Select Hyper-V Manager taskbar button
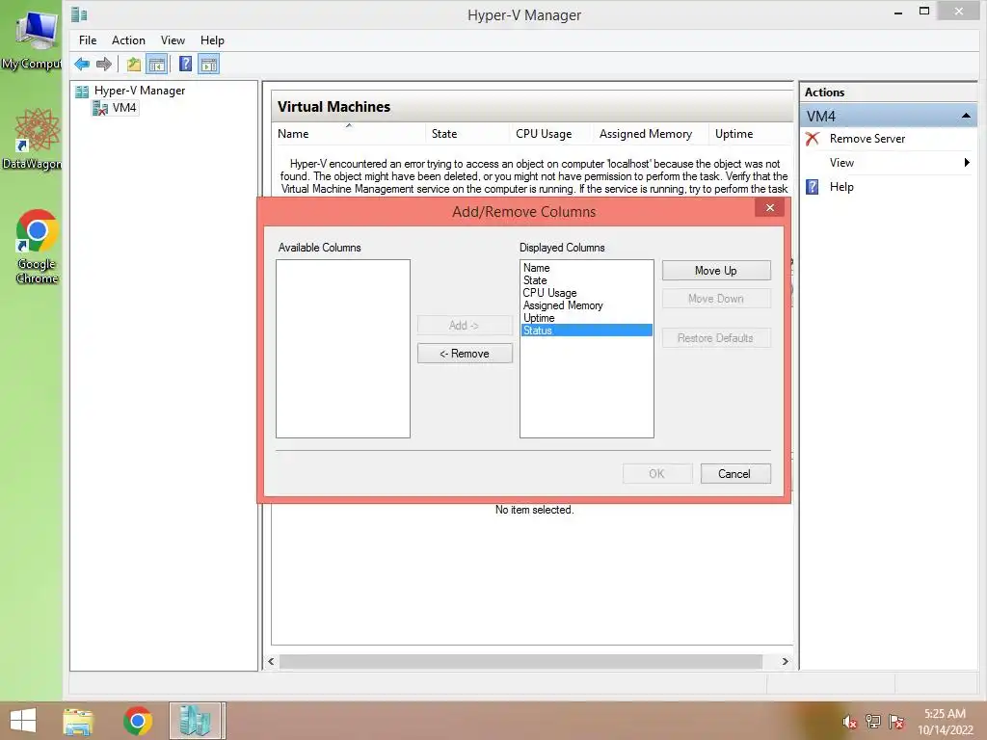Screen dimensions: 987x740 click(x=195, y=721)
